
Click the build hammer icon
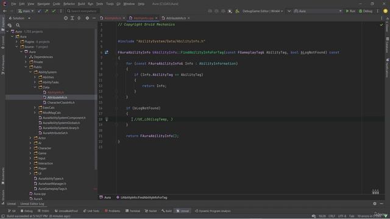click(237, 11)
